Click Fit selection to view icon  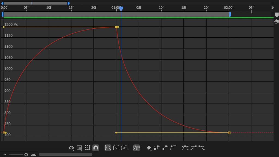point(116,148)
